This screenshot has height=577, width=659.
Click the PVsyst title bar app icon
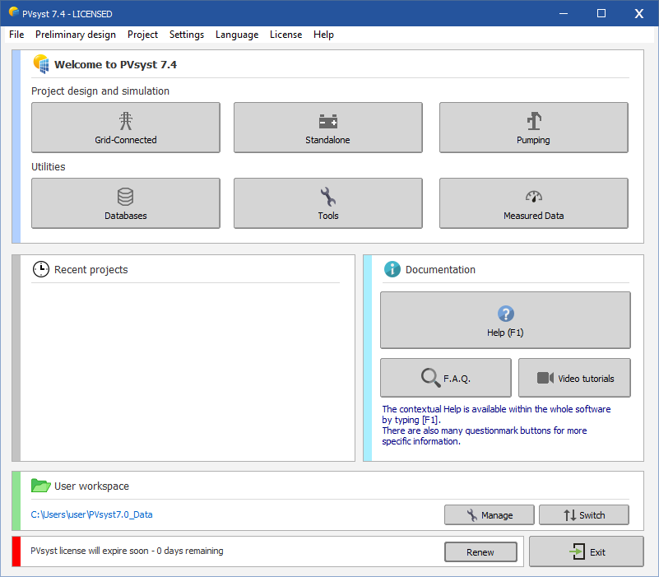point(14,12)
